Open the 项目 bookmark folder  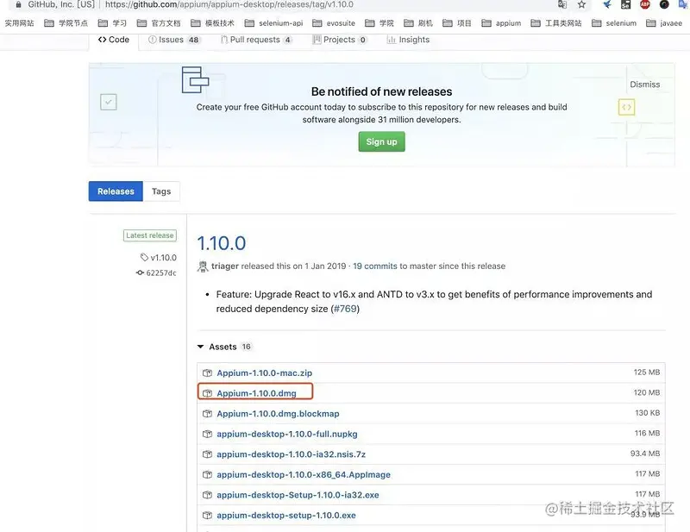pyautogui.click(x=457, y=23)
